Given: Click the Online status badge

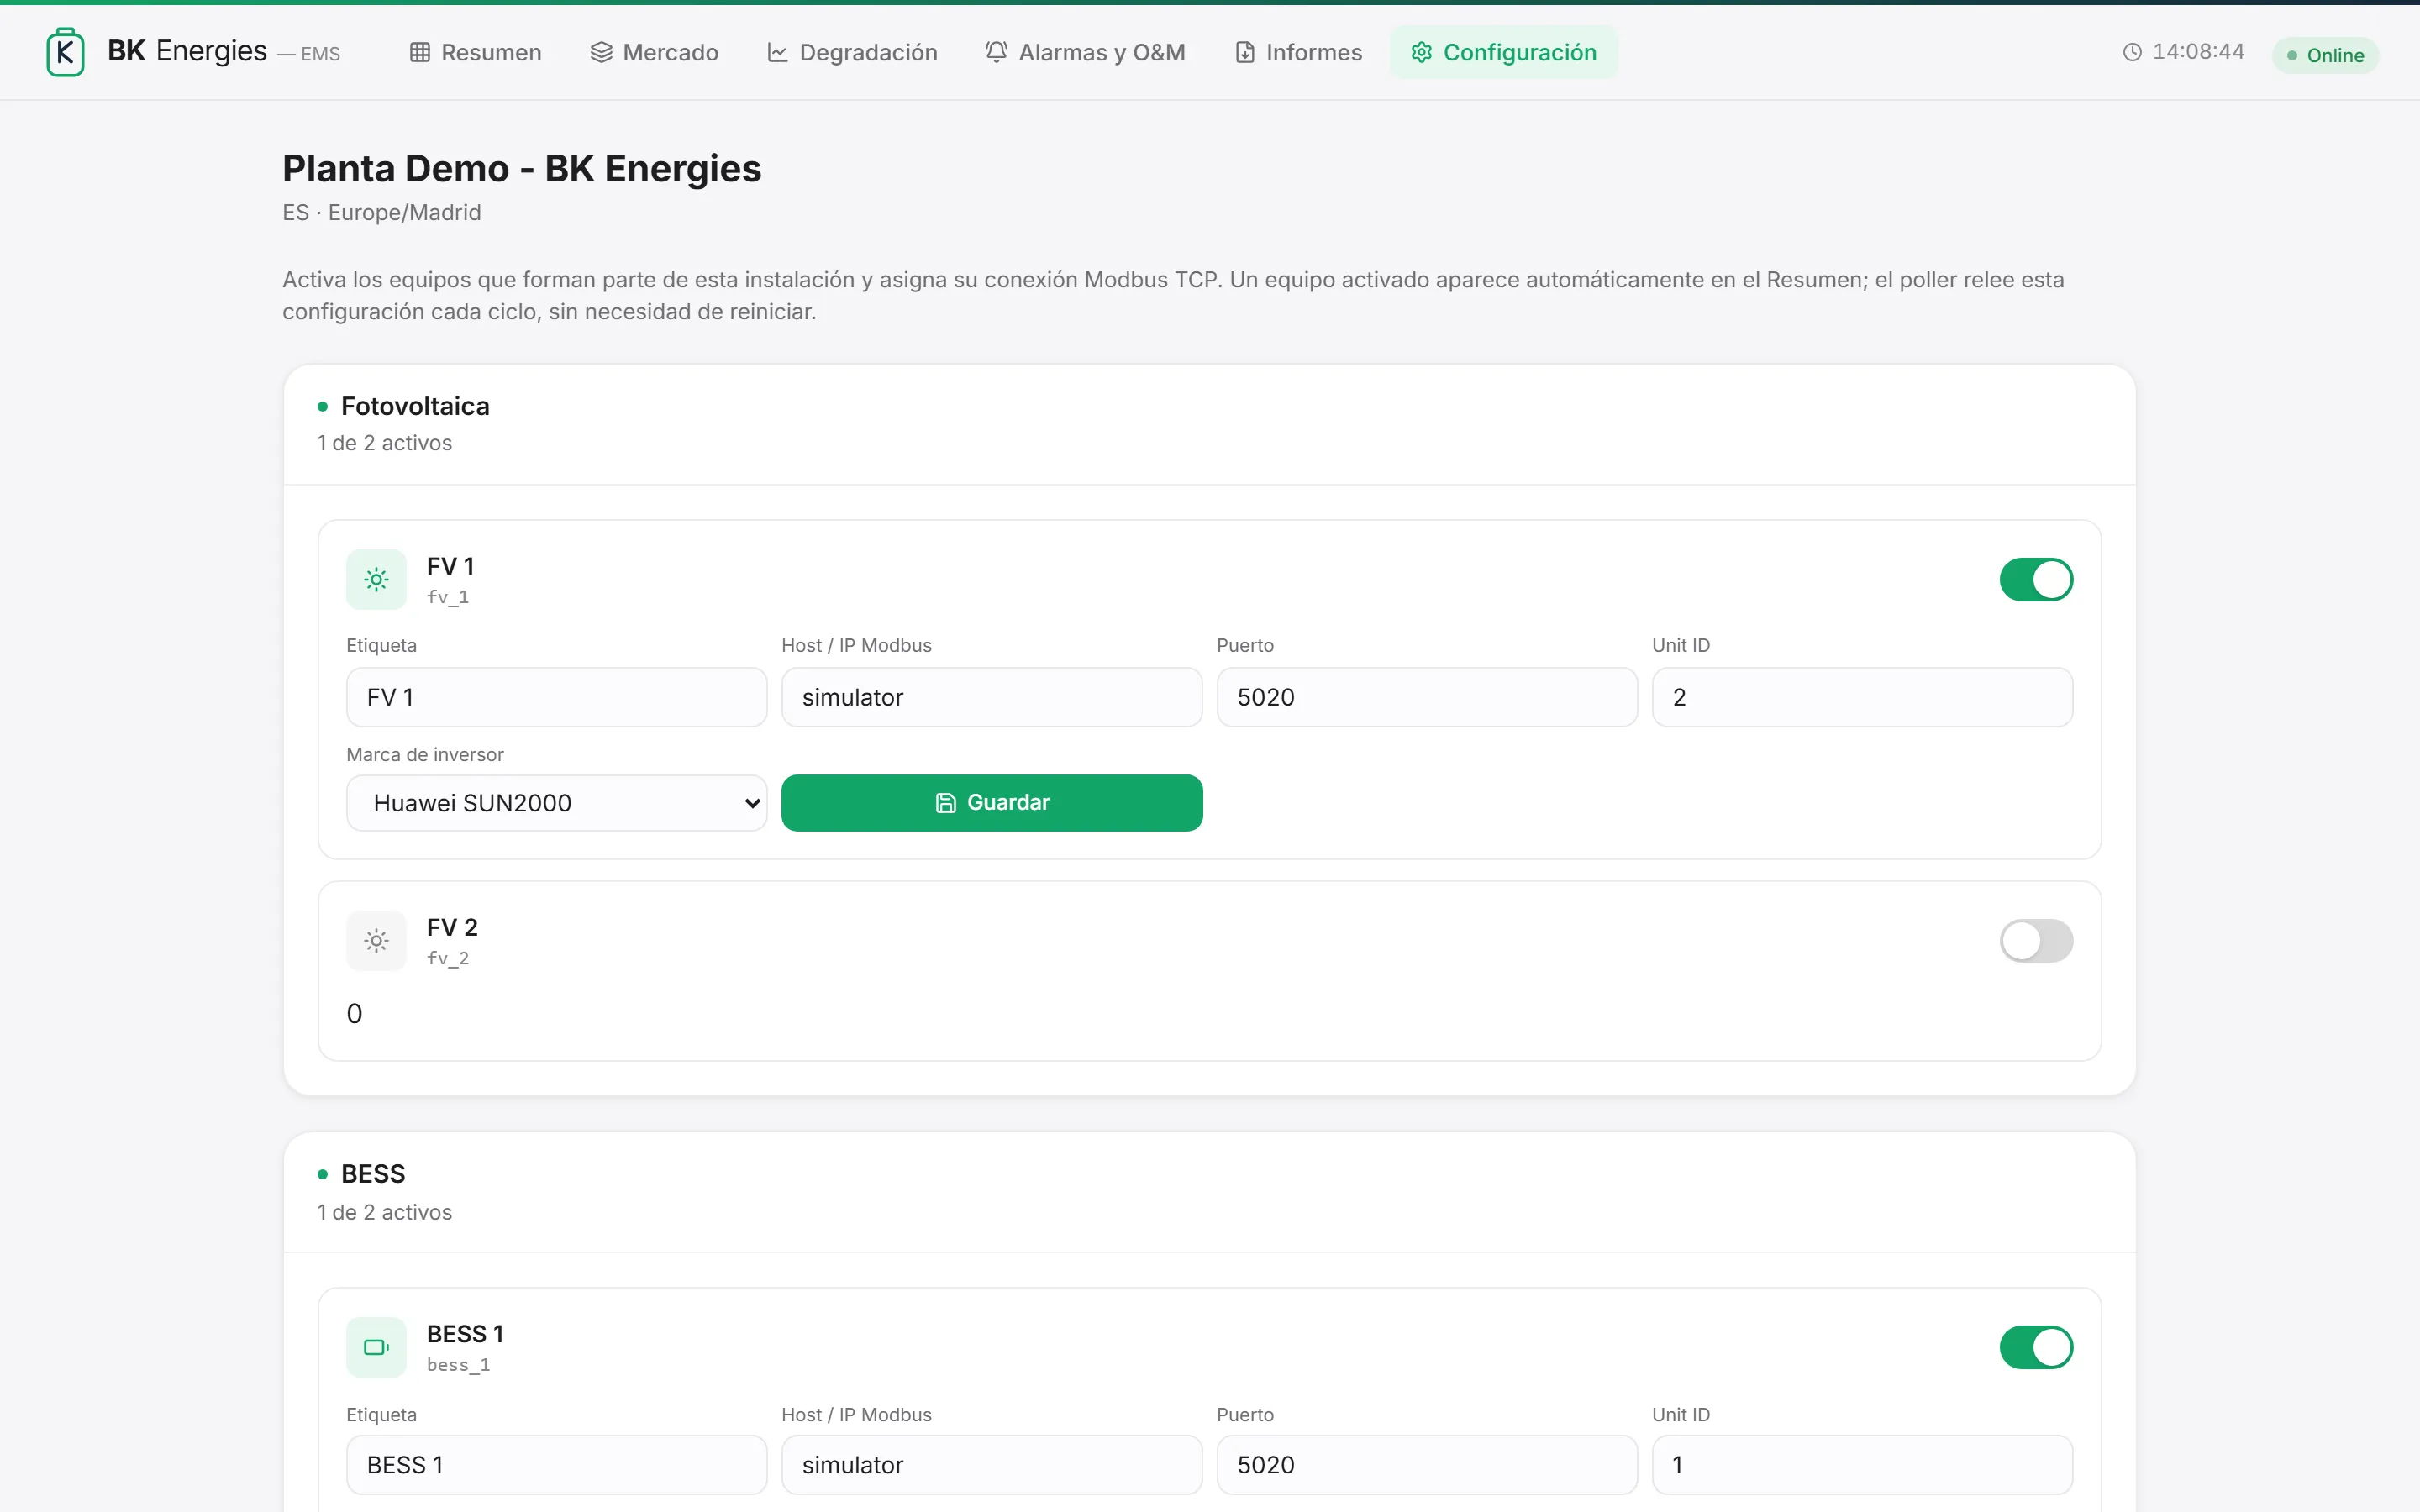Looking at the screenshot, I should coord(2325,55).
